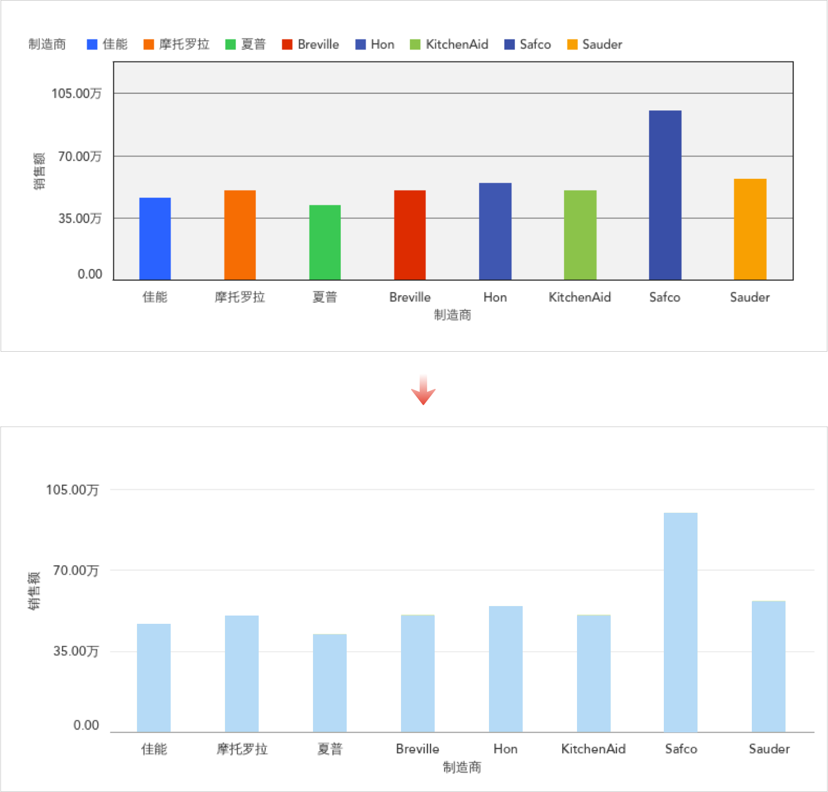Select the green 夏普 bar in top chart
This screenshot has width=828, height=792.
click(x=325, y=243)
